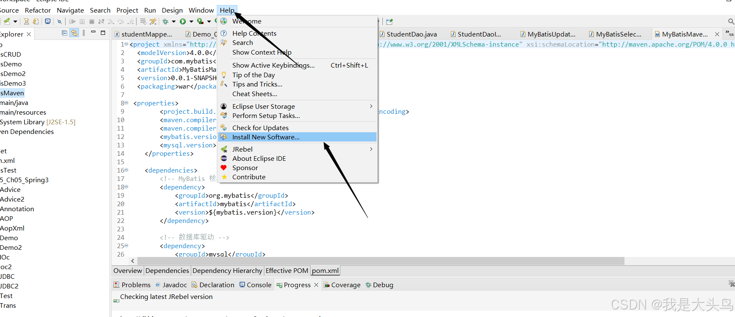Collapse the dependencies fold on line 16
Image resolution: width=735 pixels, height=317 pixels.
(126, 170)
